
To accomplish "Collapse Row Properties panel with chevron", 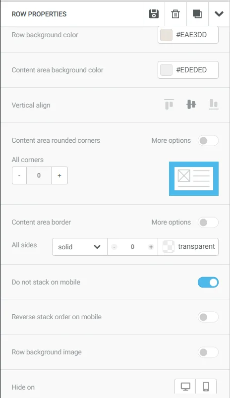I will coord(219,14).
